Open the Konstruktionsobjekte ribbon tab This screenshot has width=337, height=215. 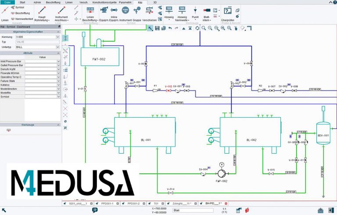pyautogui.click(x=104, y=2)
